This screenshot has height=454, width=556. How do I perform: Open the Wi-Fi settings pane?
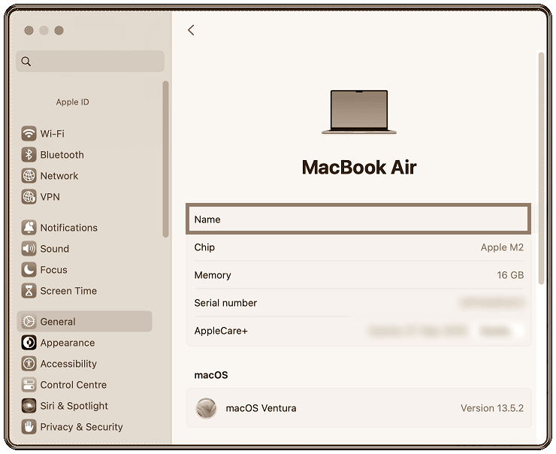pyautogui.click(x=84, y=134)
